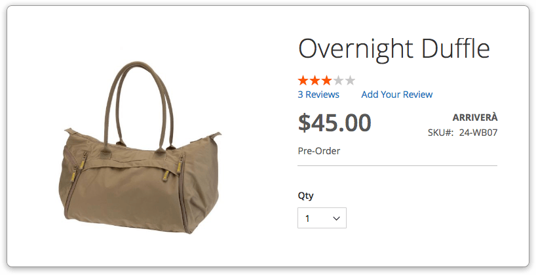Screen dimensions: 536x275
Task: Select the quantity value 1 in the box
Action: click(307, 219)
